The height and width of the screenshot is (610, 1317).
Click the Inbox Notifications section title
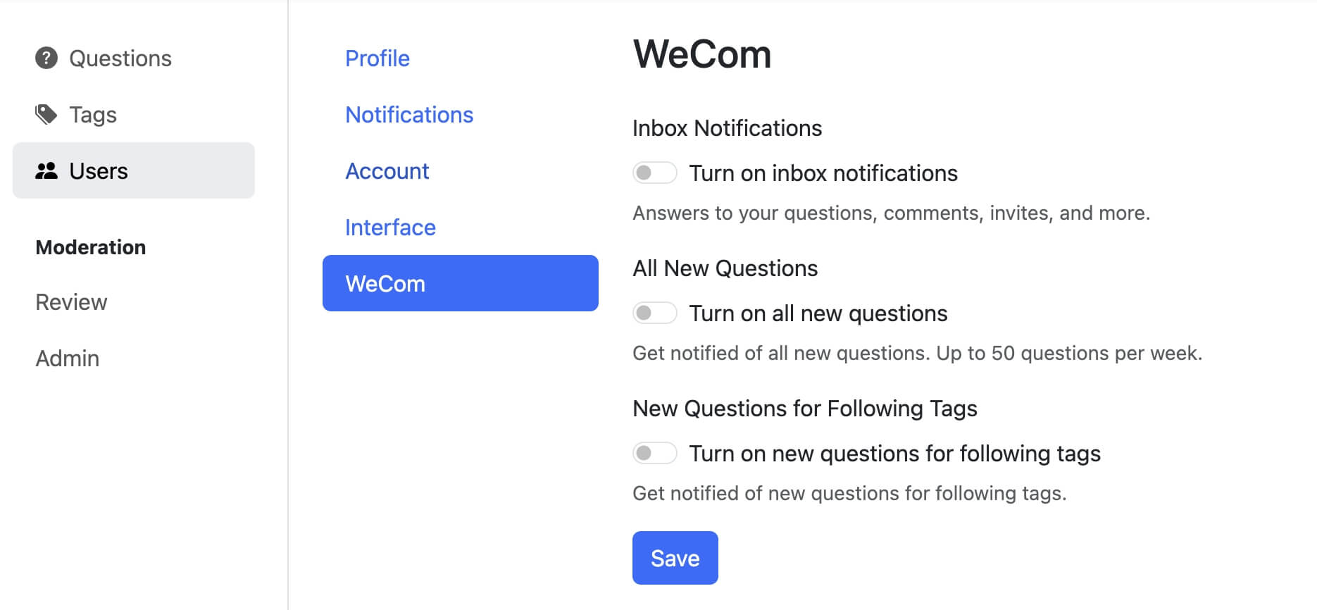tap(727, 127)
